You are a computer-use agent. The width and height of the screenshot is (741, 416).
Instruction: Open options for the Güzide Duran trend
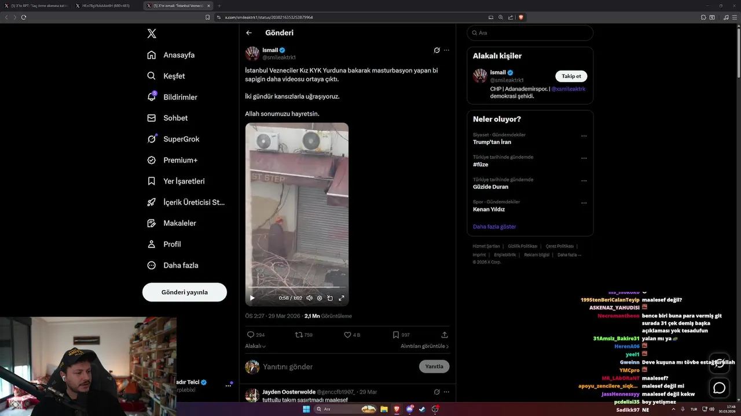(584, 180)
